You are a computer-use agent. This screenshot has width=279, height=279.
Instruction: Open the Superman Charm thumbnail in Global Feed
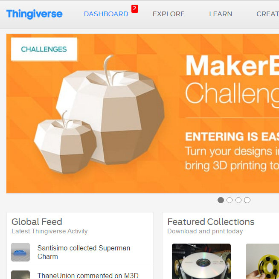tap(20, 252)
